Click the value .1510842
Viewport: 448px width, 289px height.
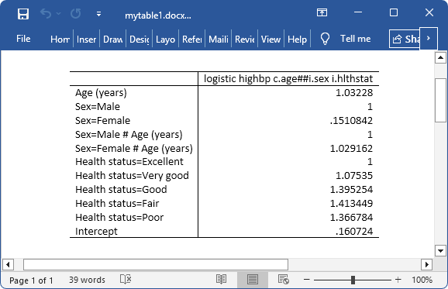(351, 121)
